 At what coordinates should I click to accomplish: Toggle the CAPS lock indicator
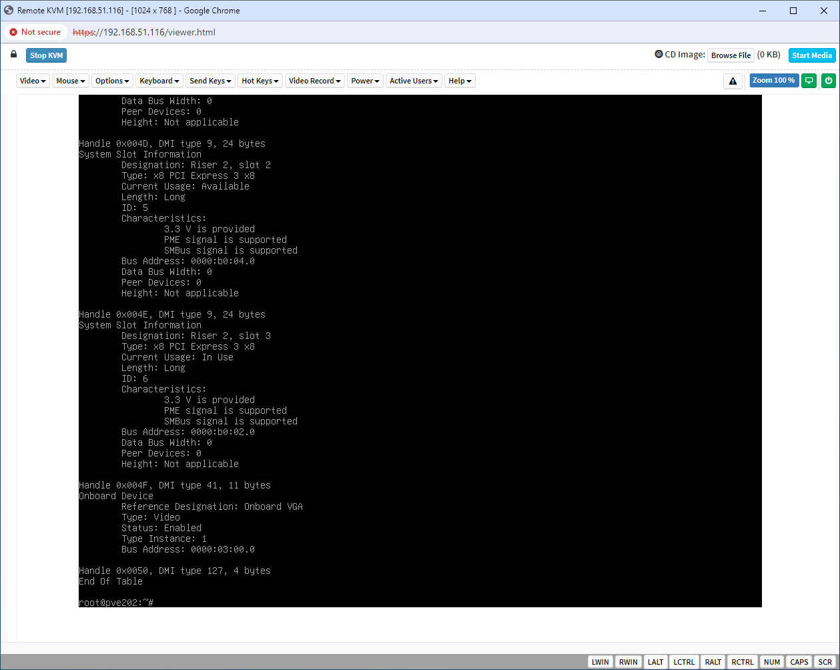coord(799,662)
